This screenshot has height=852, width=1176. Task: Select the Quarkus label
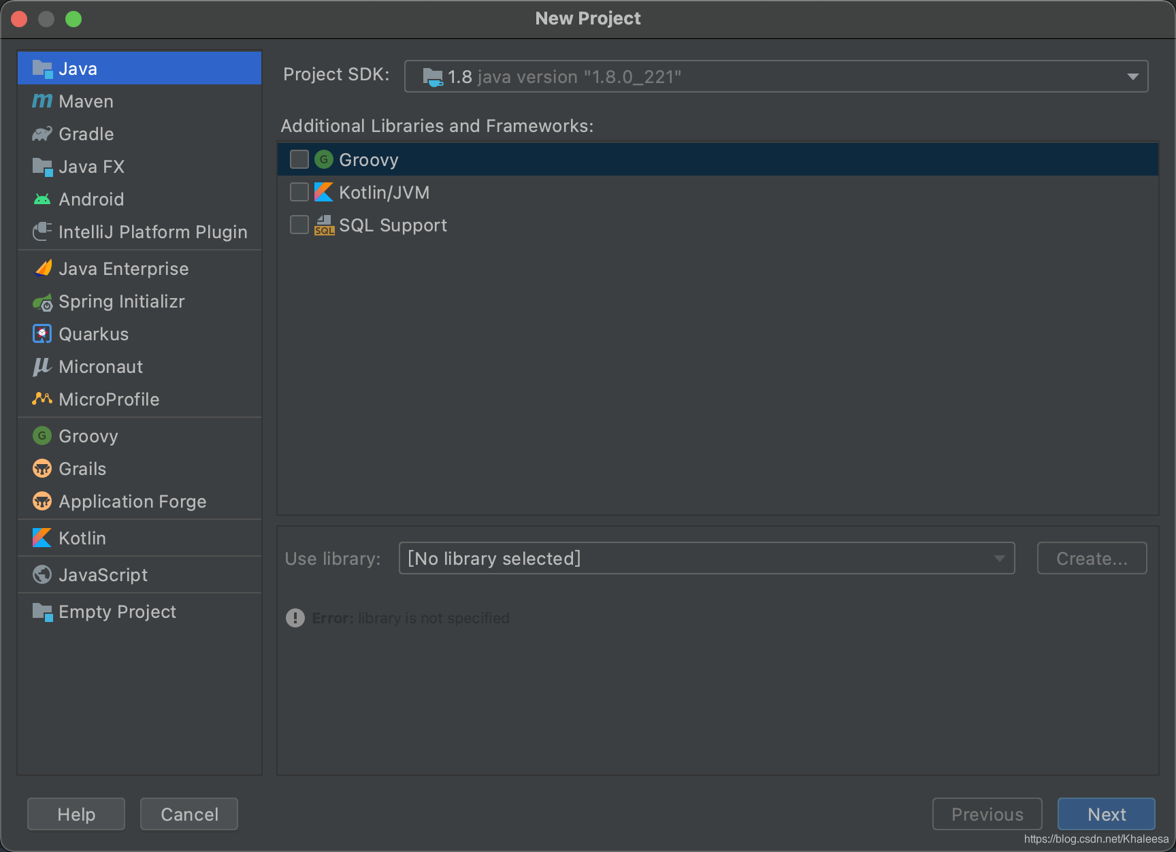click(x=94, y=334)
